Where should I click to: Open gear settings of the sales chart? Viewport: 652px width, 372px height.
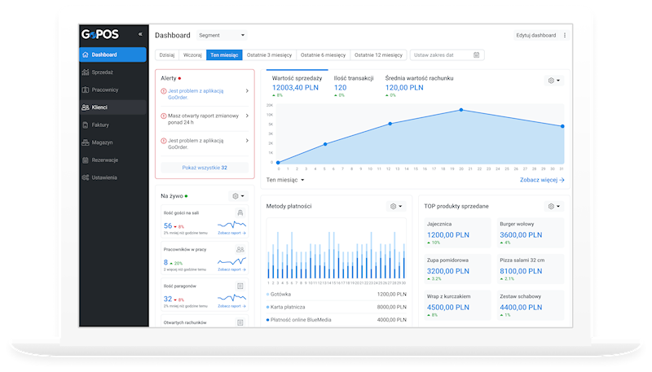pyautogui.click(x=554, y=81)
